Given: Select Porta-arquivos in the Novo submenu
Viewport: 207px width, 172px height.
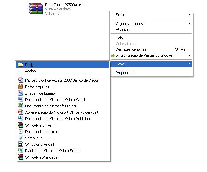Looking at the screenshot, I should coord(63,87).
